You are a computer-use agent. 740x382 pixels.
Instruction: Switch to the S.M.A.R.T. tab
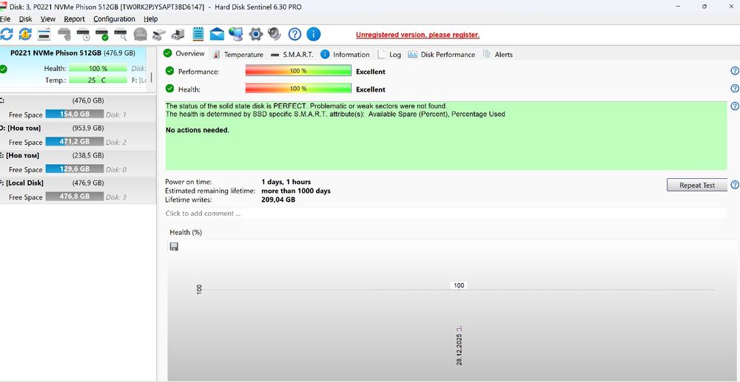point(292,54)
